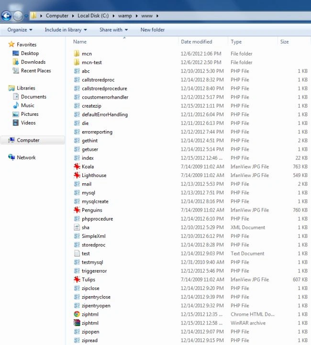Select Libraries icon in sidebar
Screen dimensions: 311x345
click(11, 88)
